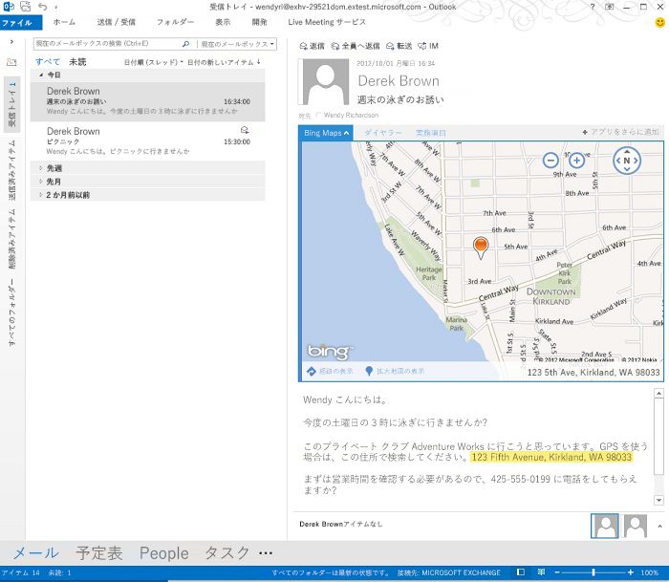Click the magnifier search icon
Image resolution: width=669 pixels, height=582 pixels.
tap(186, 44)
